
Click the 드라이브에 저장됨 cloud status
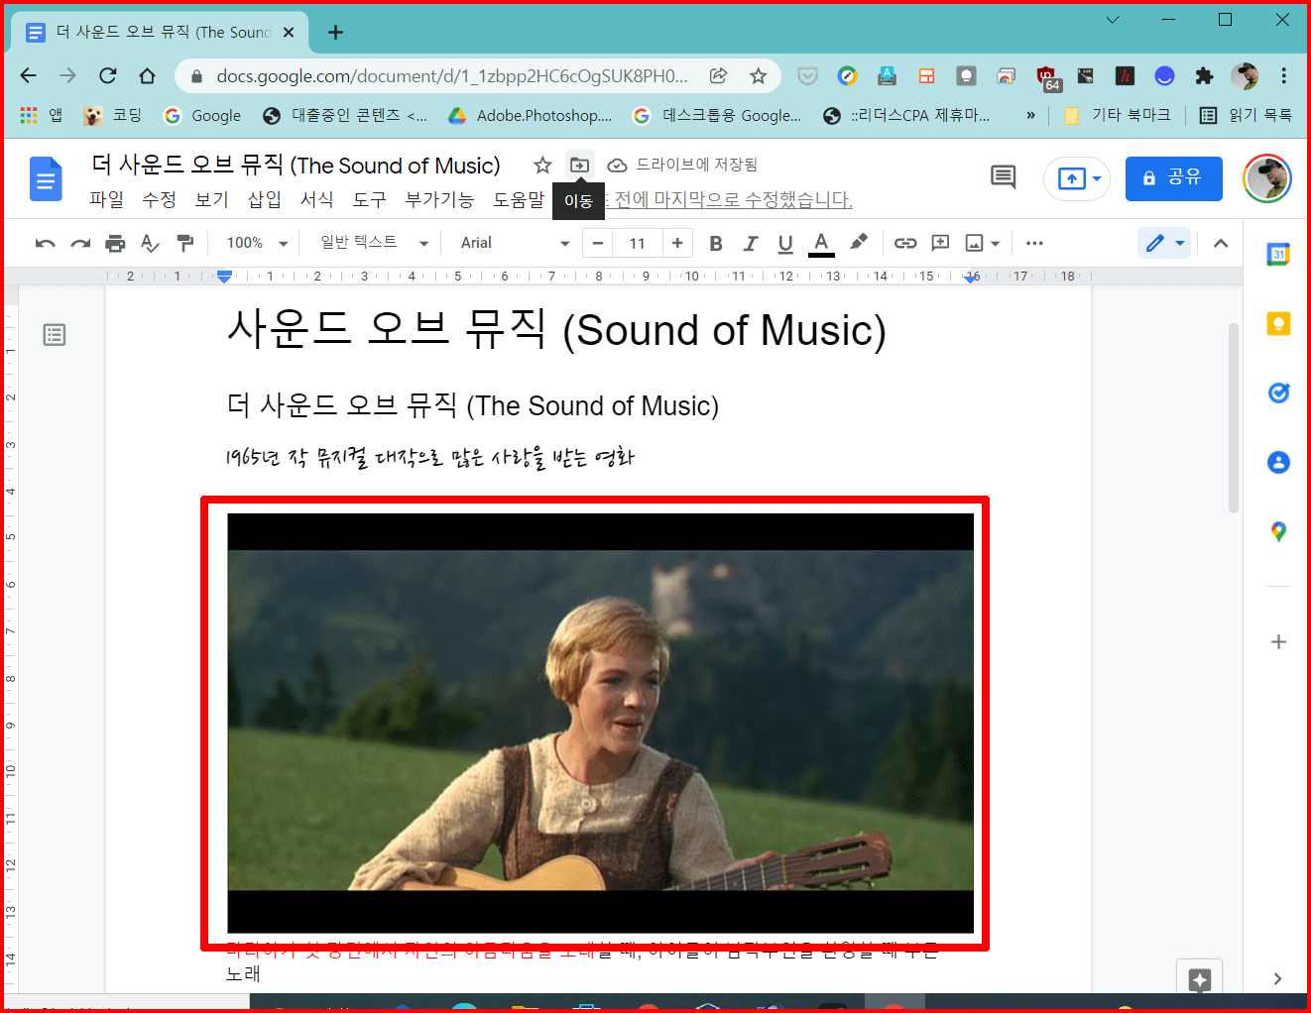coord(682,165)
